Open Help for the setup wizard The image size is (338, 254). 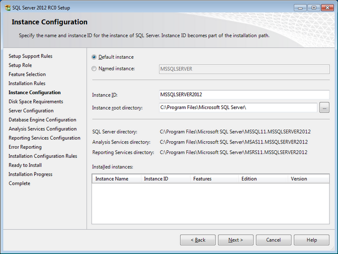[x=312, y=240]
